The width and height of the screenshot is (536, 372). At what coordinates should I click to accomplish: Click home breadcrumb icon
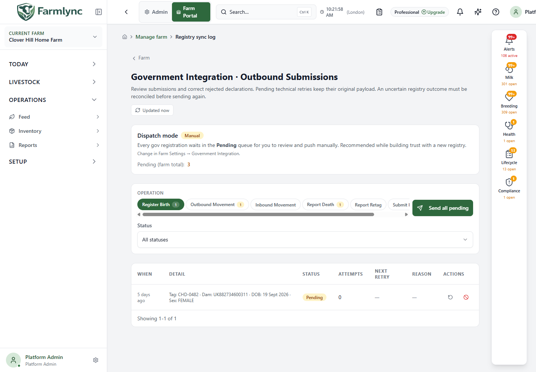click(x=125, y=37)
